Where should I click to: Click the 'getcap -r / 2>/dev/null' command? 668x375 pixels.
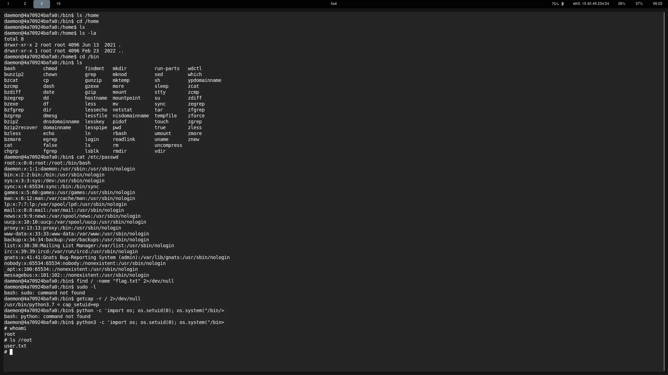109,299
